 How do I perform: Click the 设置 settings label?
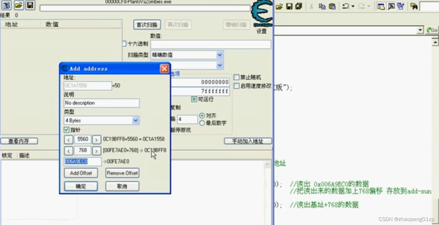click(x=261, y=31)
